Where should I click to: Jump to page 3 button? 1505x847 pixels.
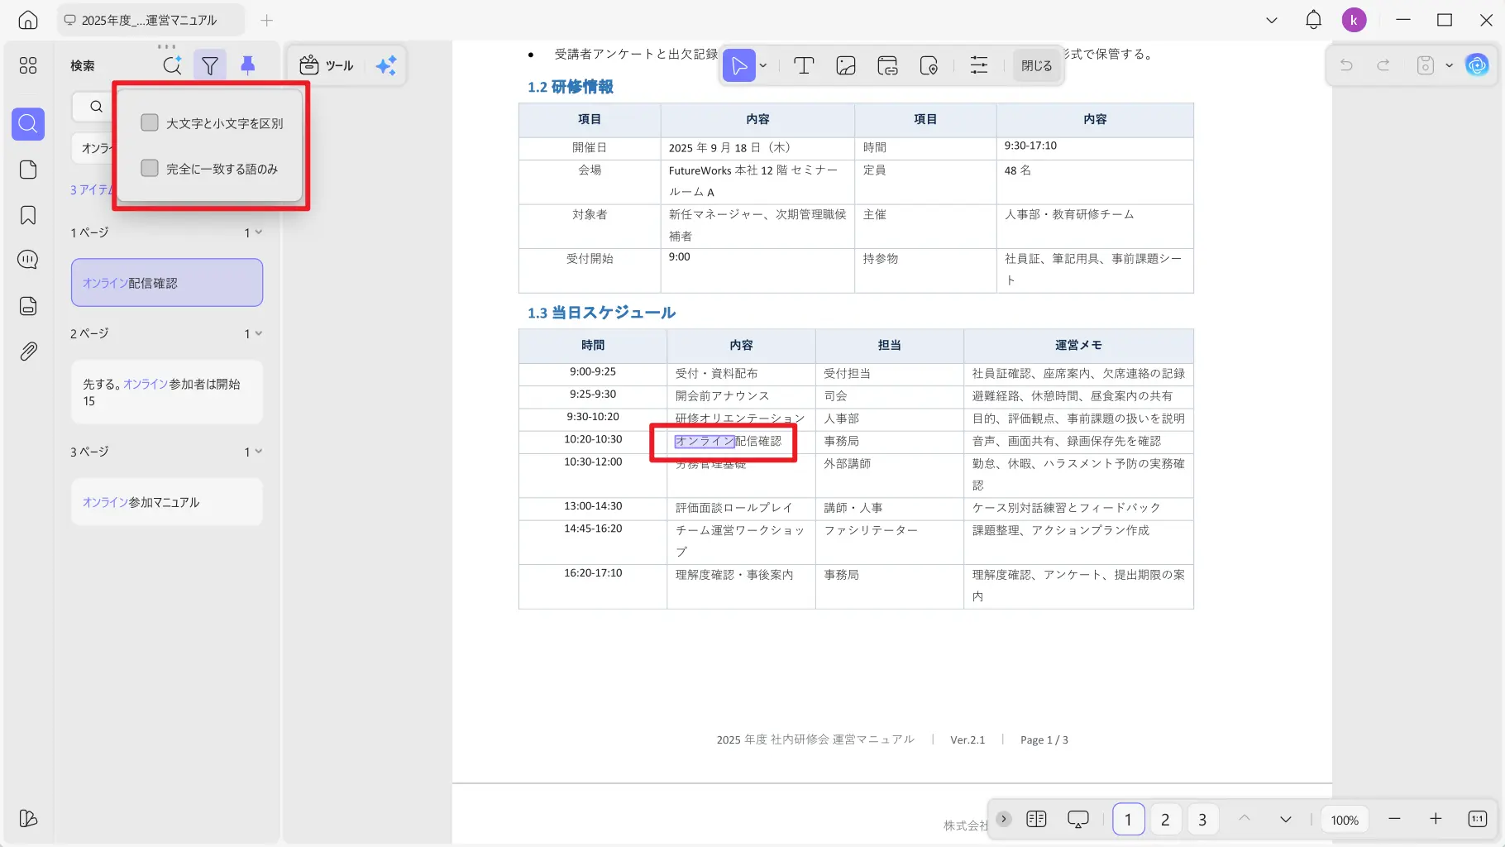pyautogui.click(x=1202, y=820)
